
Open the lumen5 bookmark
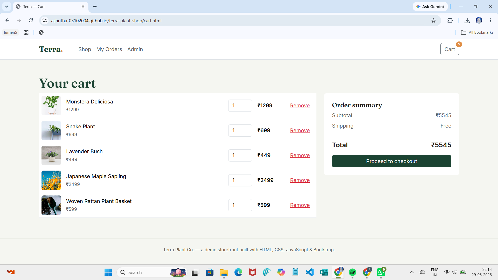click(10, 32)
